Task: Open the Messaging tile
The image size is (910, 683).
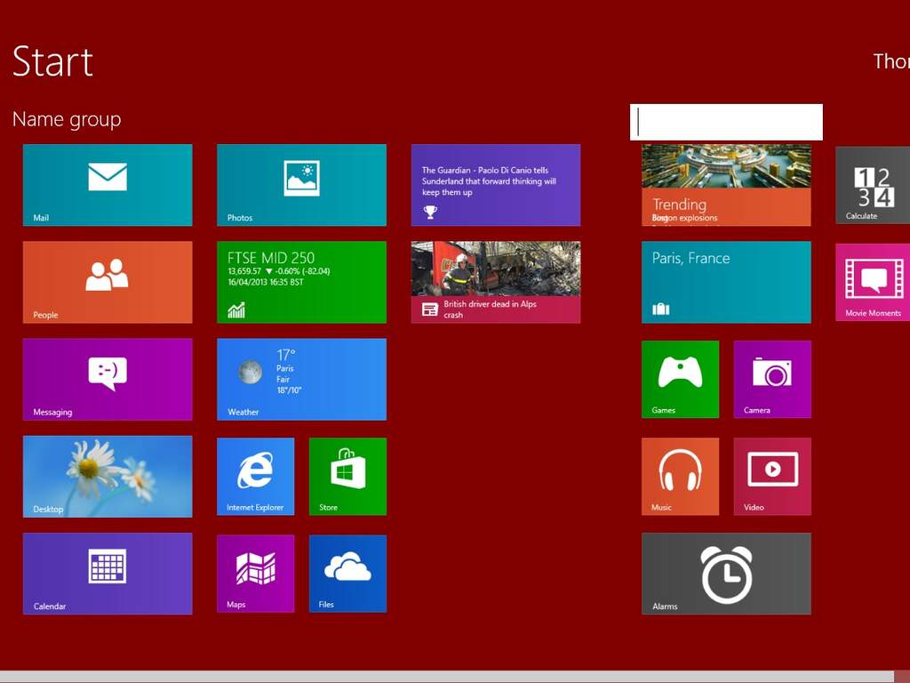Action: (x=108, y=379)
